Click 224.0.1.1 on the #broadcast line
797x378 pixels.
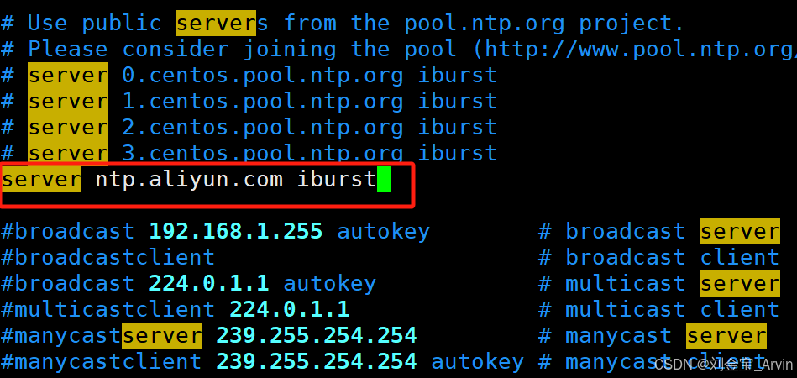coord(209,284)
